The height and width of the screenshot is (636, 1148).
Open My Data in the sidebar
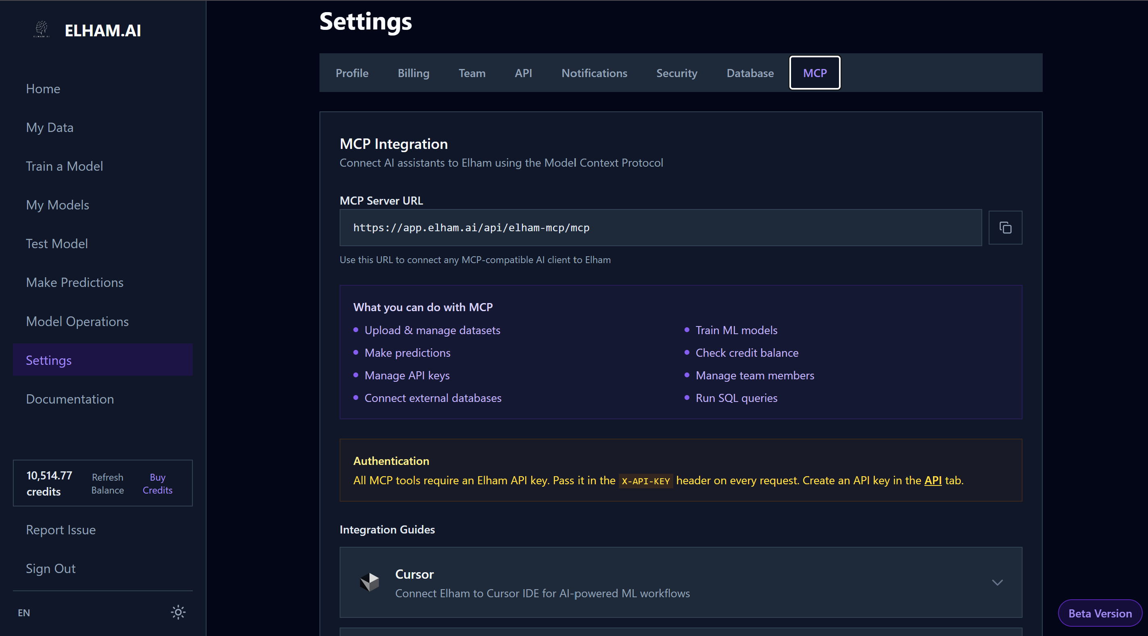coord(103,128)
